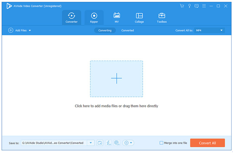The height and width of the screenshot is (153, 233).
Task: Toggle the GPU hardware acceleration icon
Action: pos(116,143)
